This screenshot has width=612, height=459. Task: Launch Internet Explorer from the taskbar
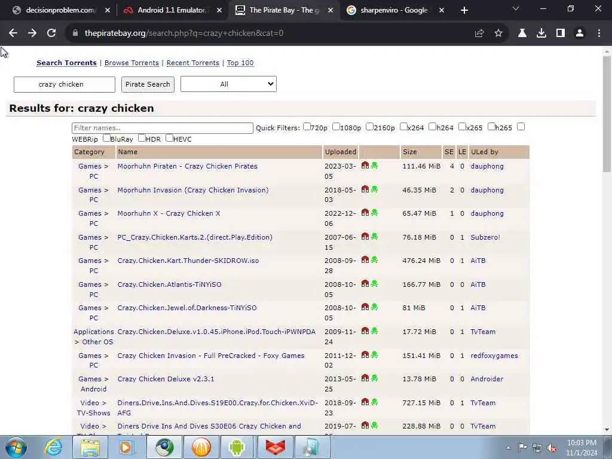coord(53,447)
